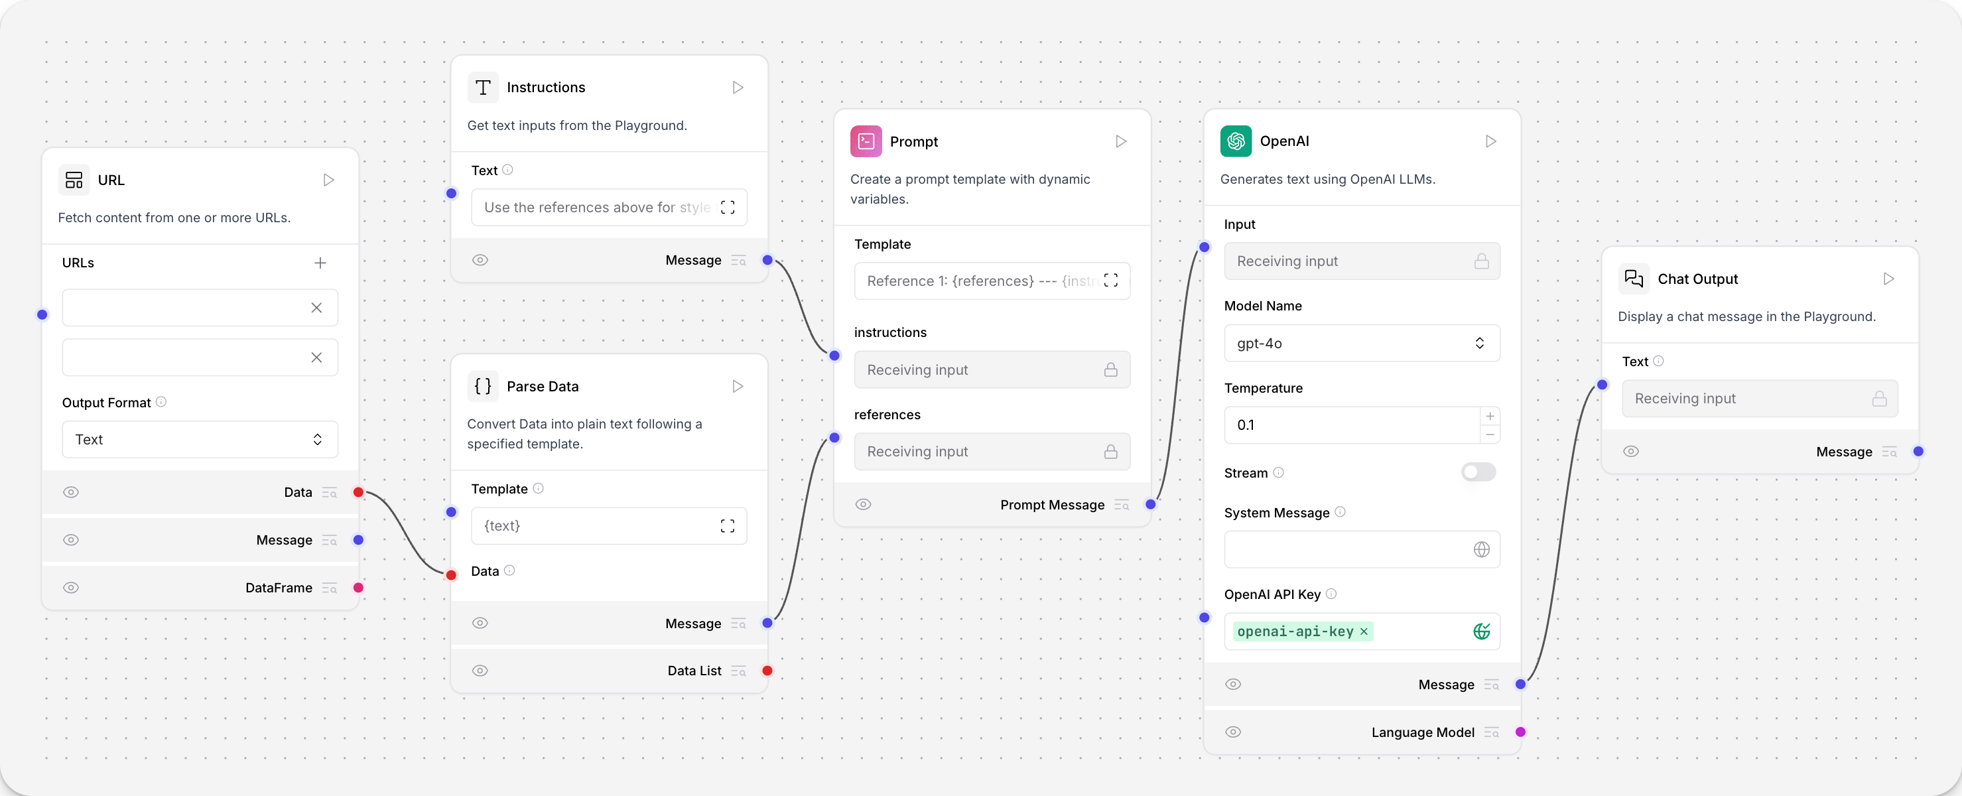Click the Chat Output Message output handle

tap(1918, 452)
